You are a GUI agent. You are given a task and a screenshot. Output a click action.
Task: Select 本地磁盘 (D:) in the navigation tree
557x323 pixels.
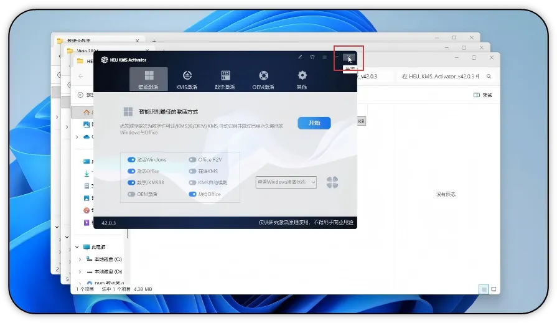(x=108, y=272)
